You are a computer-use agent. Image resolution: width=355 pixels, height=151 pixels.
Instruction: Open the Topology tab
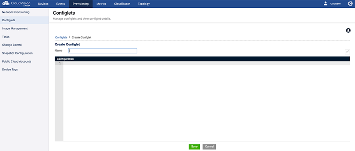pos(144,4)
